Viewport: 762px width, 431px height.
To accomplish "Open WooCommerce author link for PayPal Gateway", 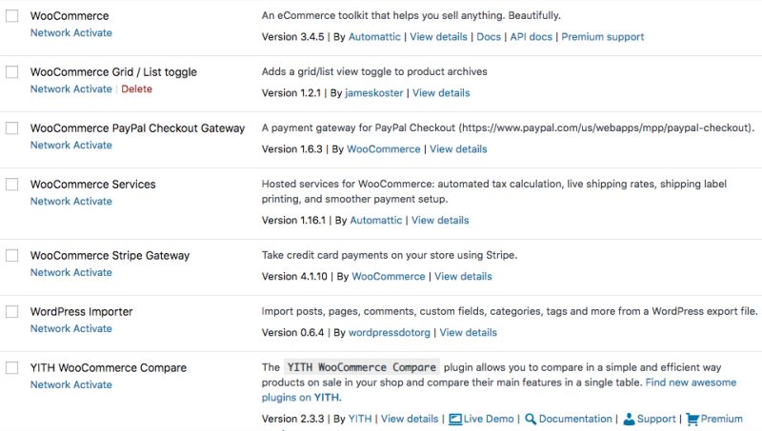I will click(384, 149).
